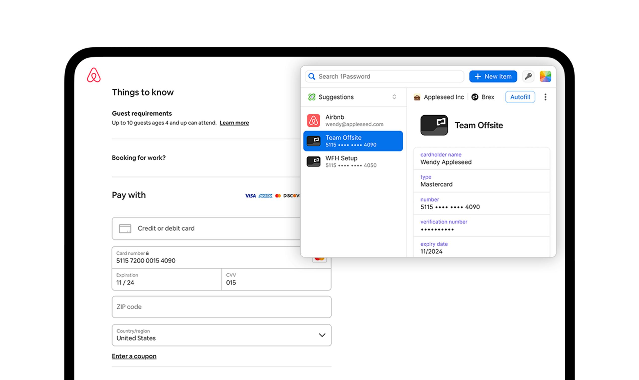Click the Airbnb logo on the page
The height and width of the screenshot is (380, 639).
point(94,75)
